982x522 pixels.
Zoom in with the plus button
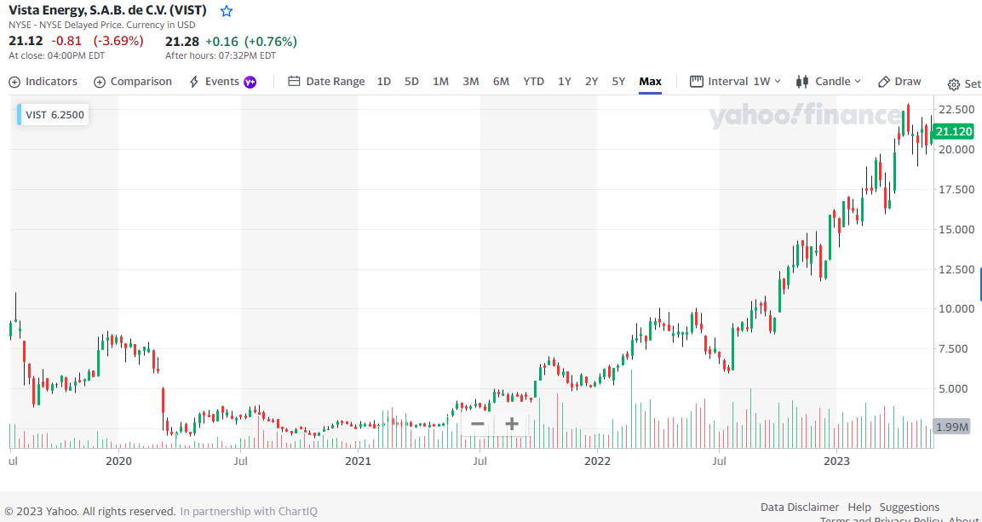pos(512,424)
